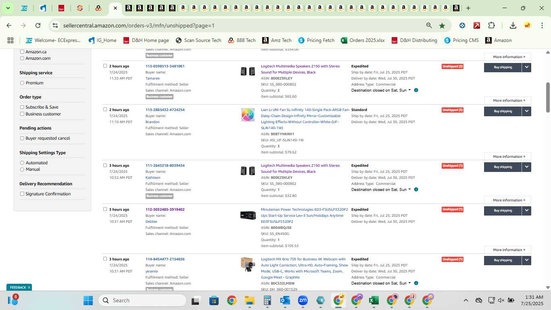Open the Calculator from the taskbar
The image size is (551, 310).
click(x=267, y=300)
